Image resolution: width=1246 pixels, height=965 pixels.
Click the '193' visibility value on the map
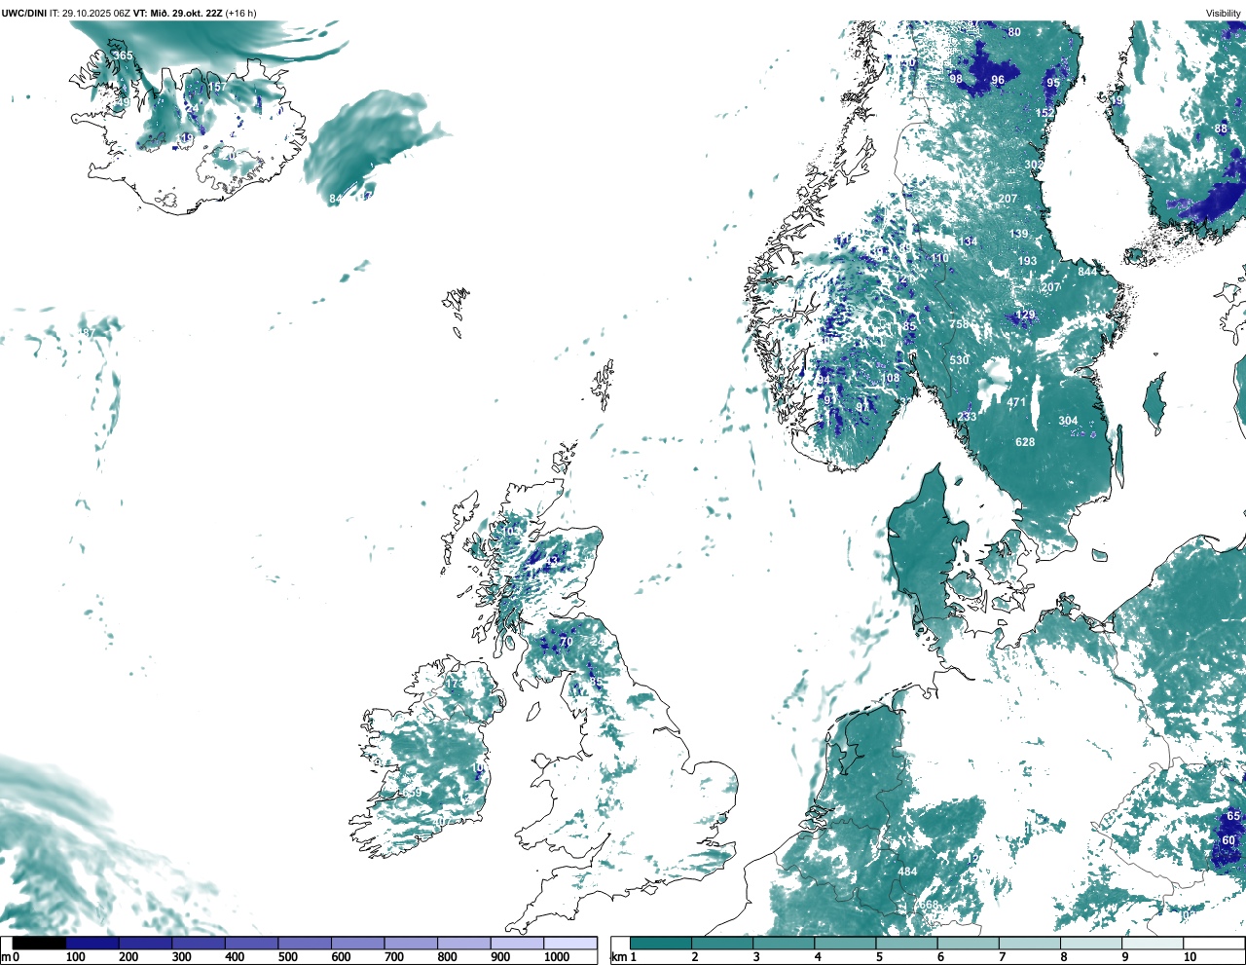(1027, 261)
